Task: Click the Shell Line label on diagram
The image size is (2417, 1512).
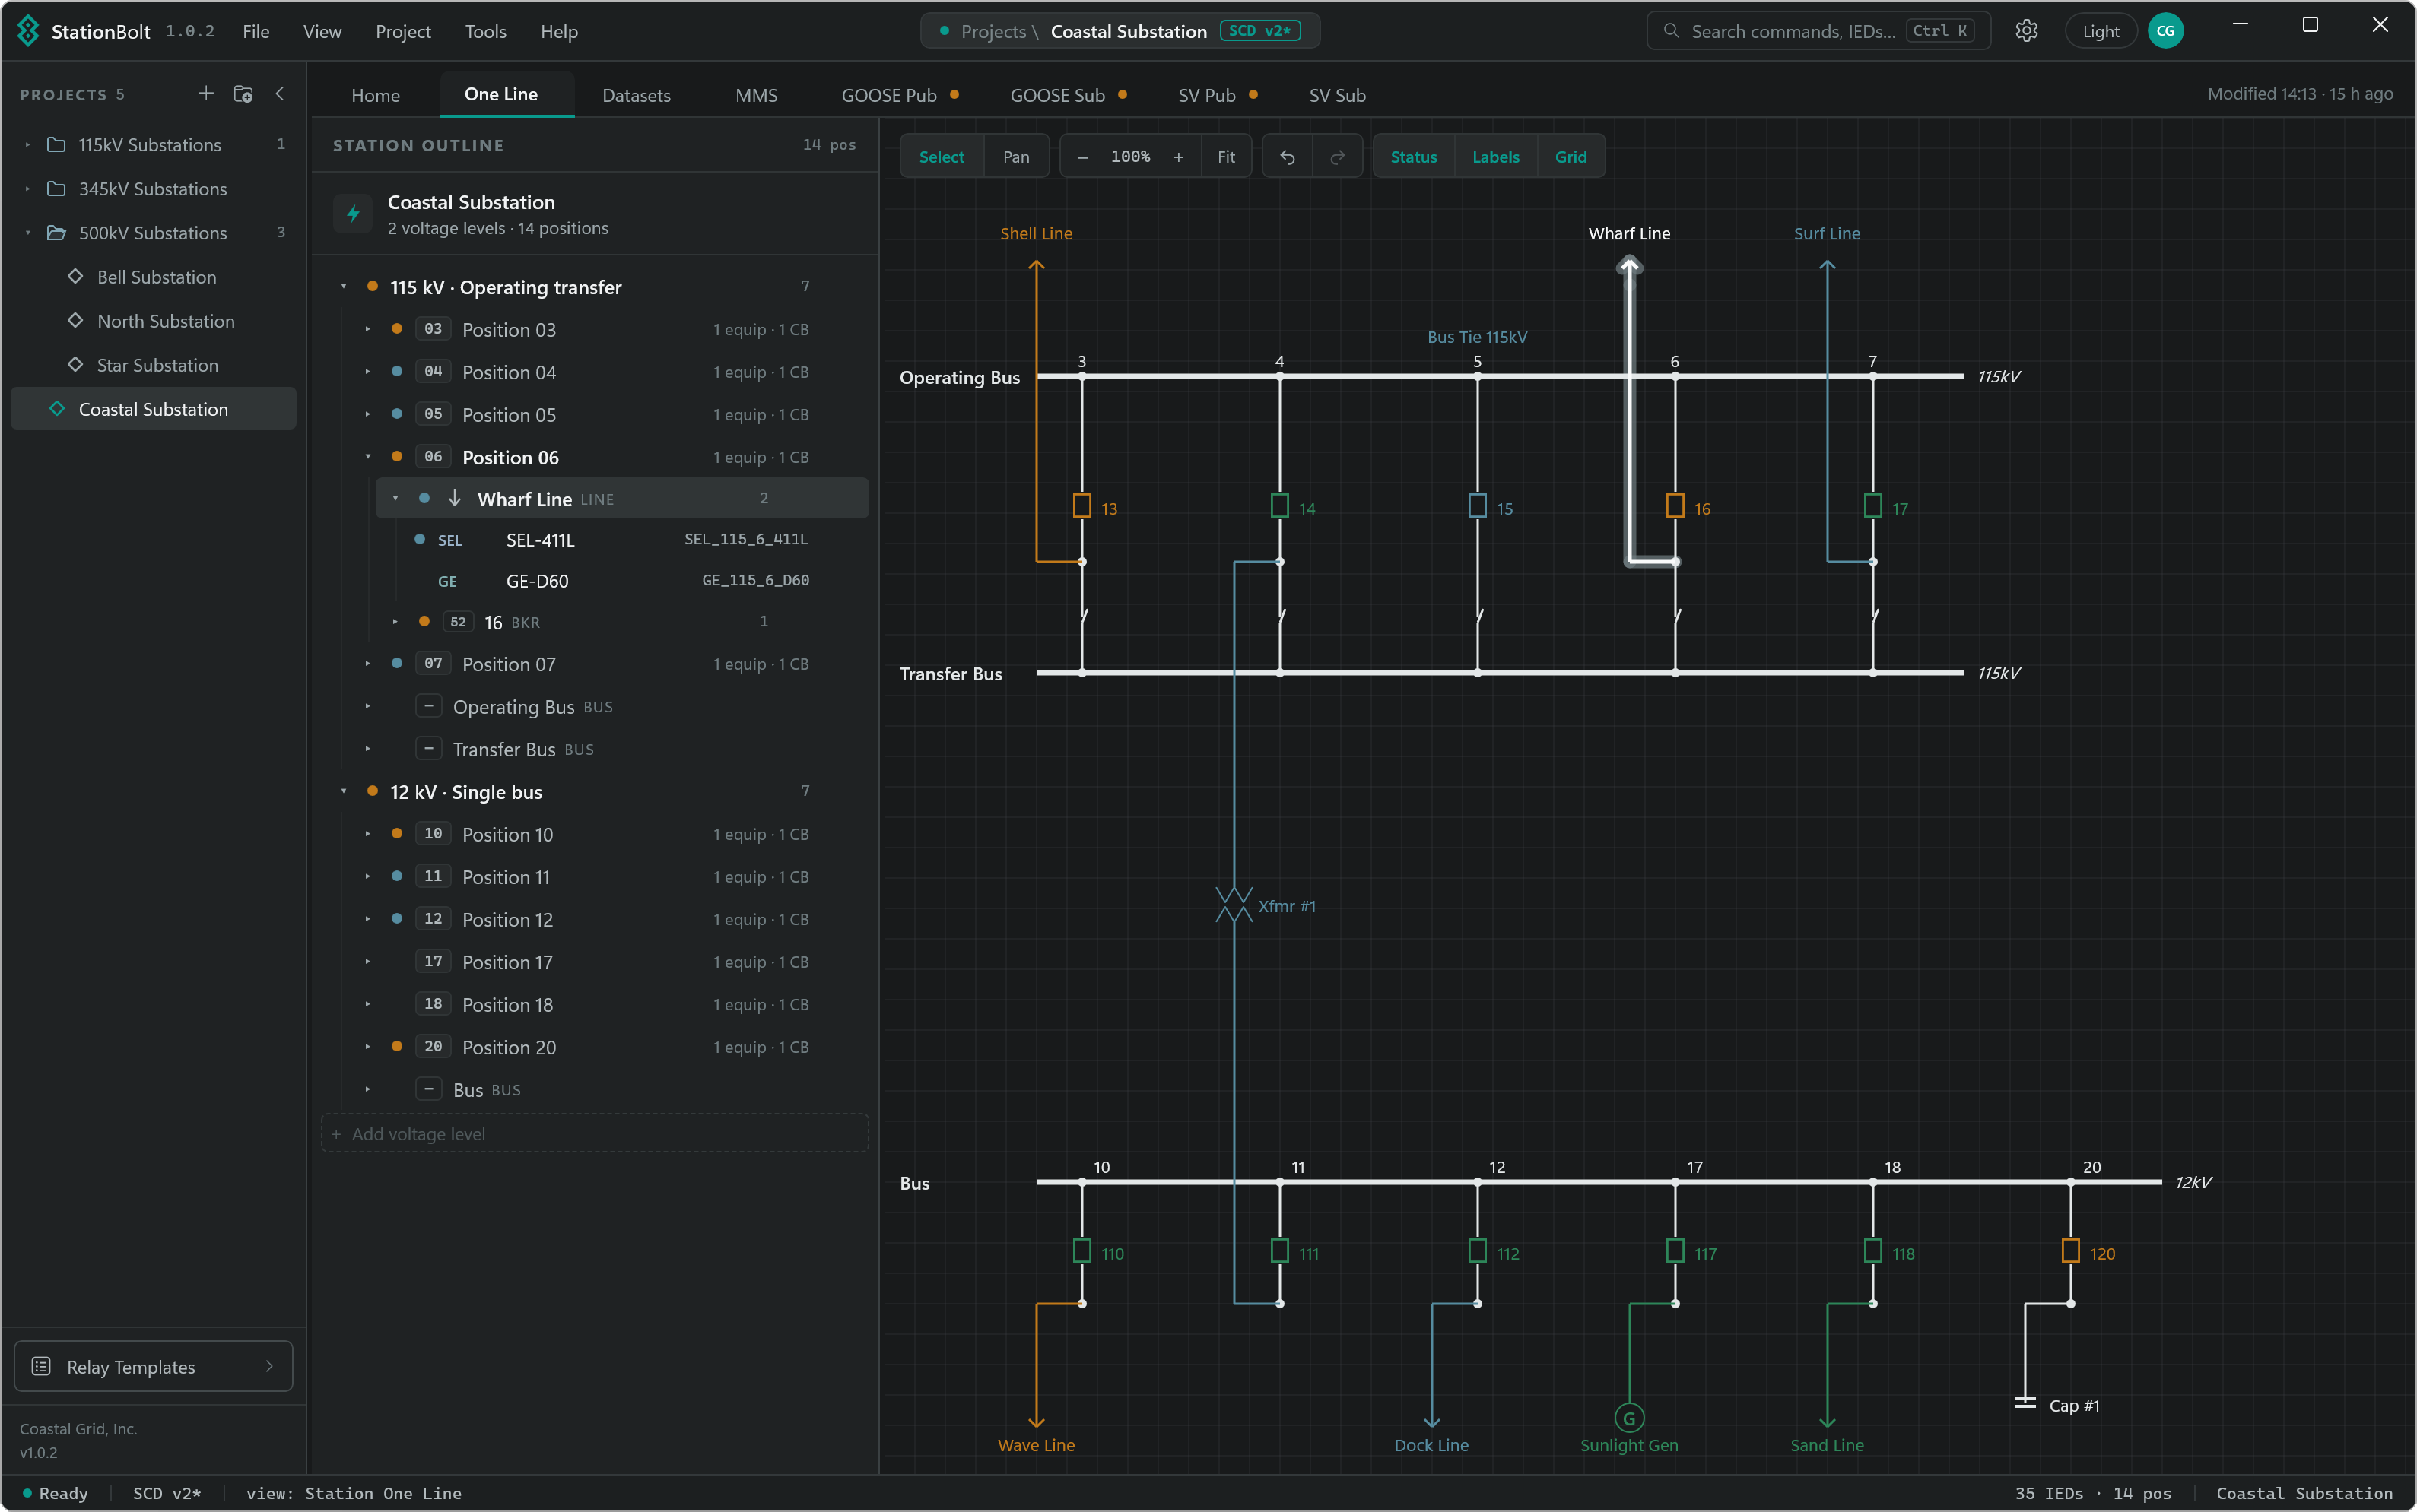Action: [x=1035, y=233]
